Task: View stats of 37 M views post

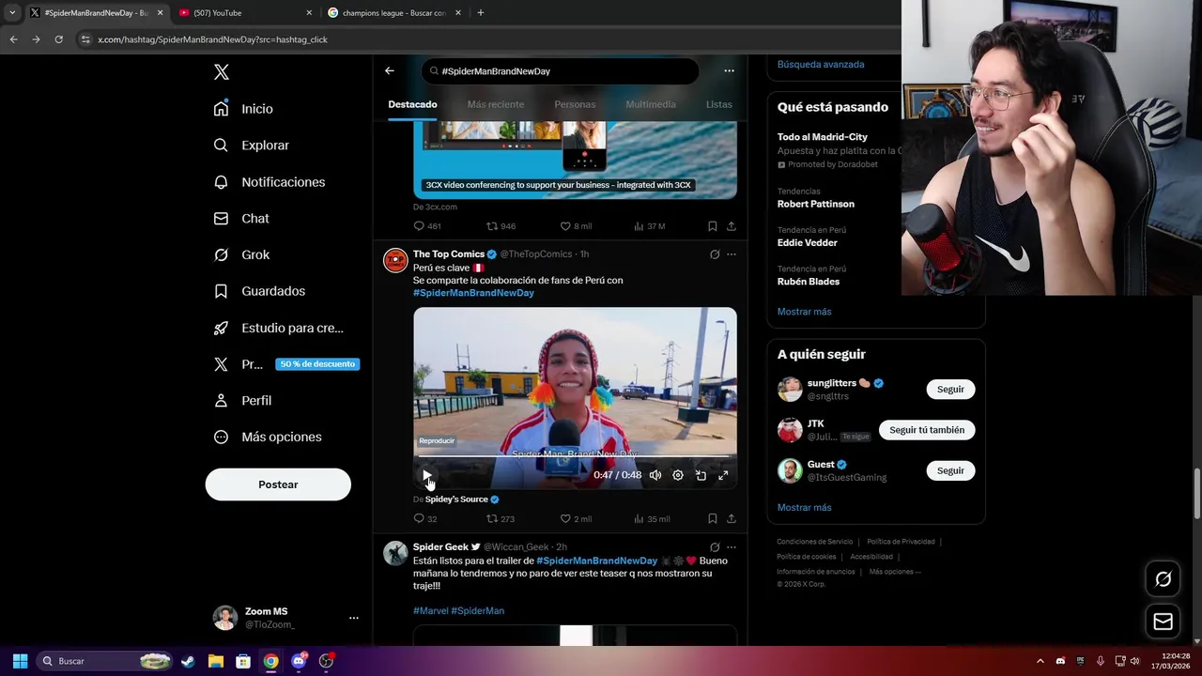Action: pos(650,226)
